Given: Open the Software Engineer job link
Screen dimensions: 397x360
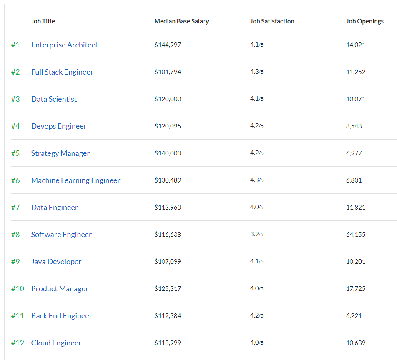Looking at the screenshot, I should [61, 235].
